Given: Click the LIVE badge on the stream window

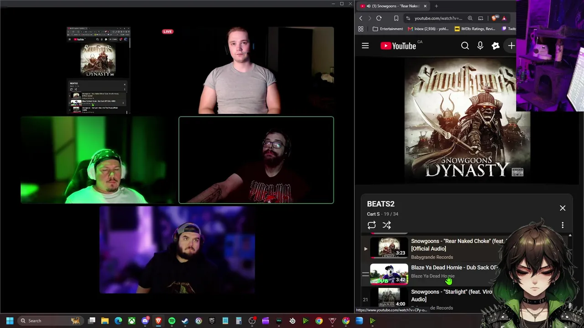Looking at the screenshot, I should click(167, 31).
